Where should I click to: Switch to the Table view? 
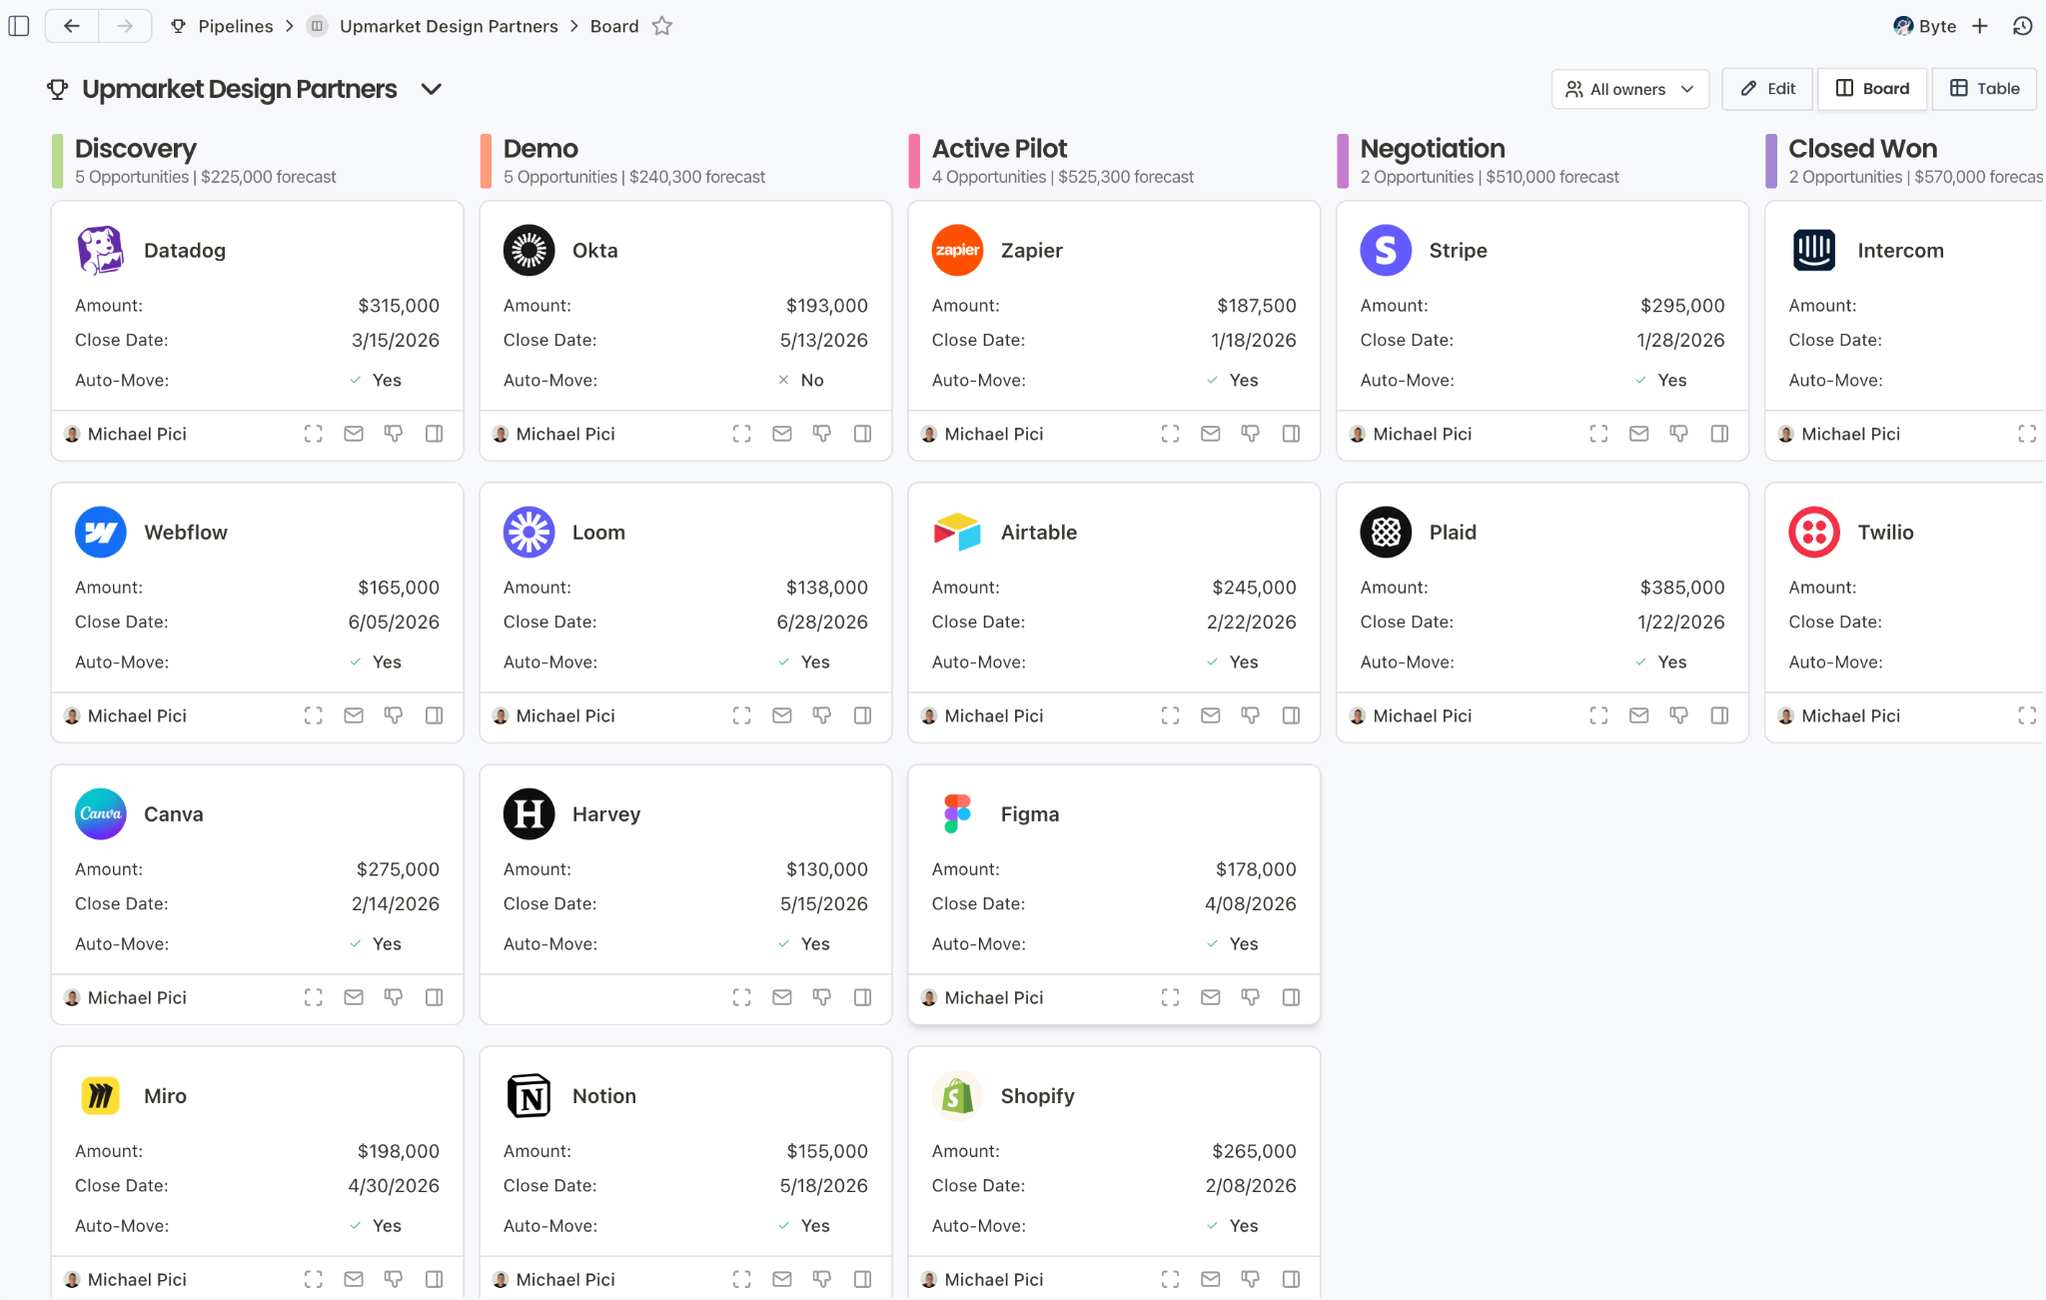tap(1984, 89)
